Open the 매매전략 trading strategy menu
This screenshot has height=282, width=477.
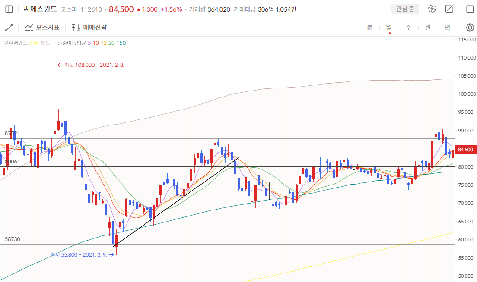[89, 28]
